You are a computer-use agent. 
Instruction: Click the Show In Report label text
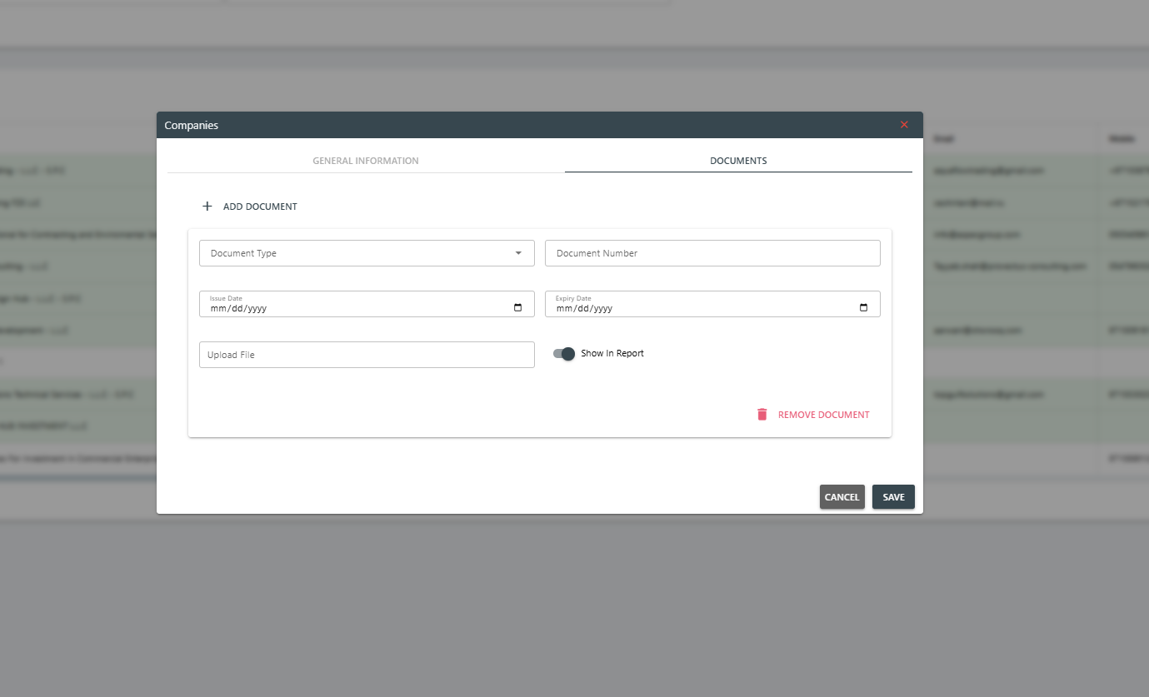(x=612, y=354)
